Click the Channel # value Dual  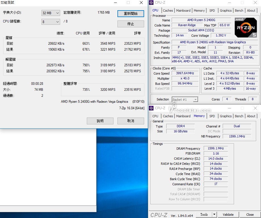(237, 126)
